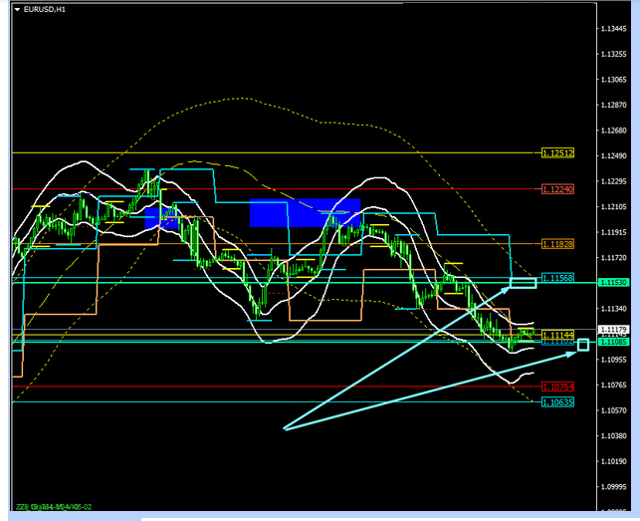The width and height of the screenshot is (640, 521).
Task: Select the yellow 1.12512 price label
Action: click(556, 152)
